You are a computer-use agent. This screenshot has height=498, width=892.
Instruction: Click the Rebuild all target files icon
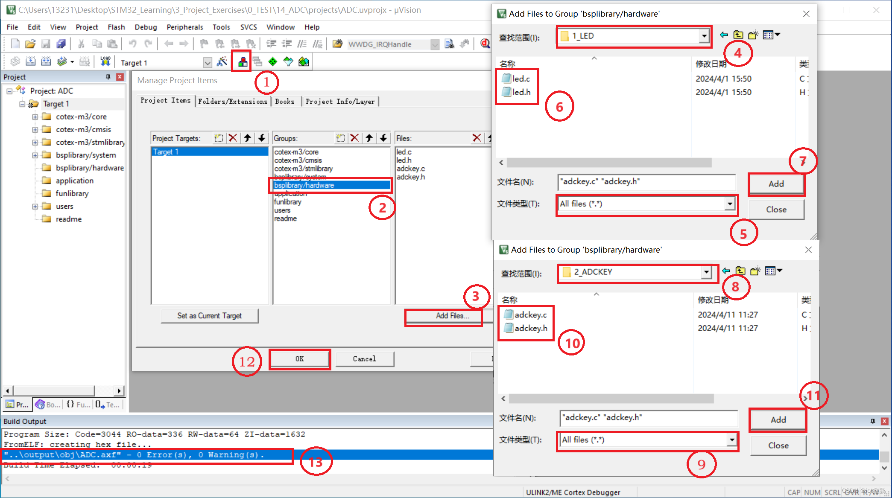(46, 62)
